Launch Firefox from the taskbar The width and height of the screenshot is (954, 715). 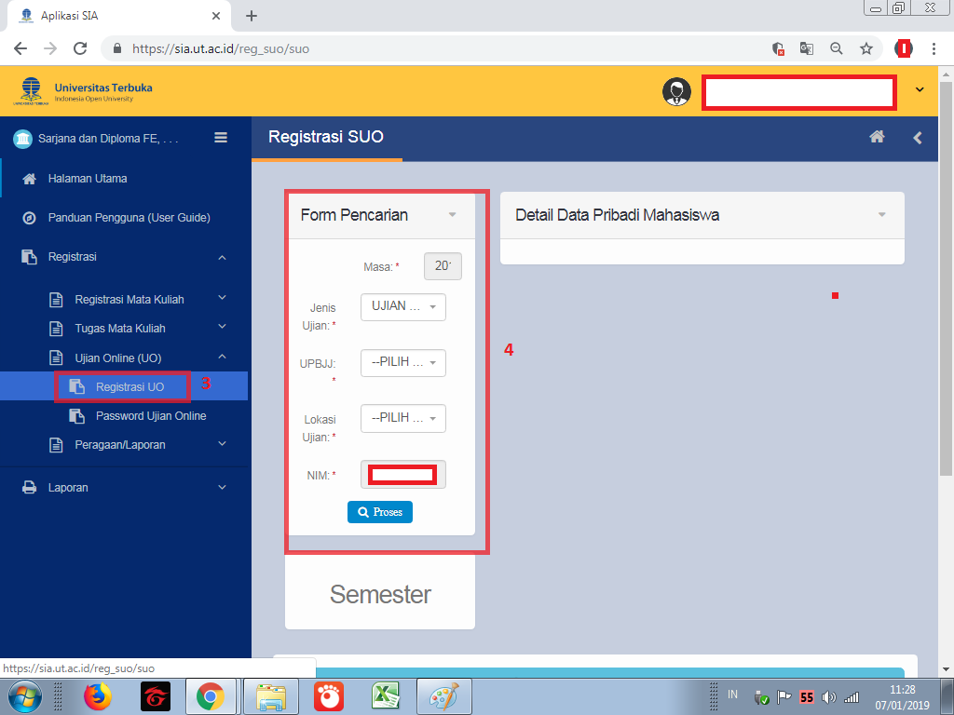coord(98,695)
